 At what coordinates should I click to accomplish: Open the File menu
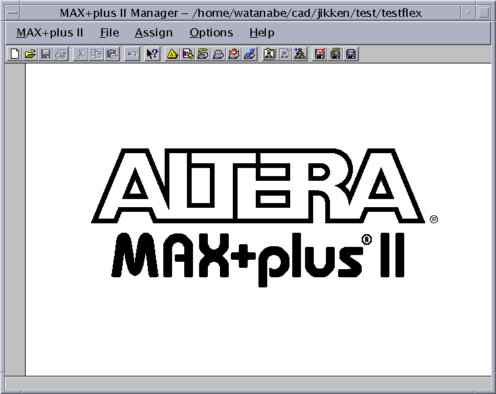click(109, 33)
